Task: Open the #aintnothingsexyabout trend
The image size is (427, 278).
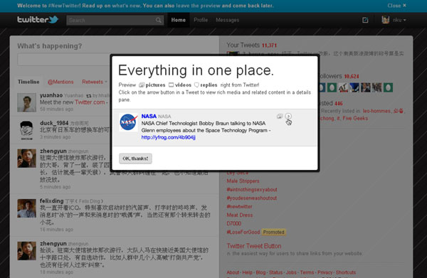Action: click(x=252, y=189)
